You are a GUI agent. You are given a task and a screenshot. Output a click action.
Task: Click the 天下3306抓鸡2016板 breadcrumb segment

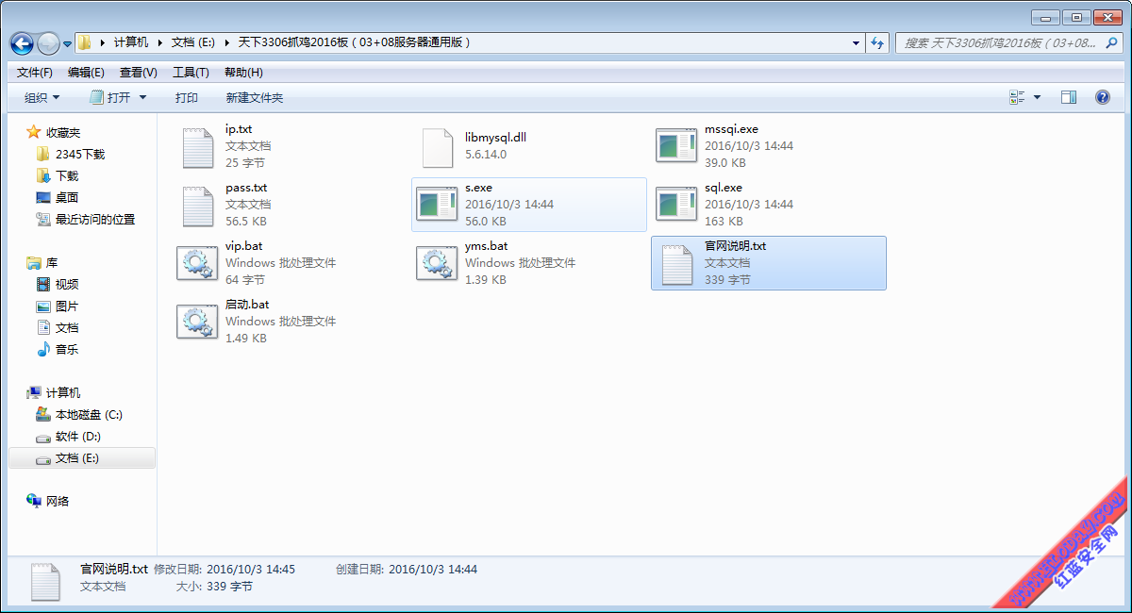354,42
